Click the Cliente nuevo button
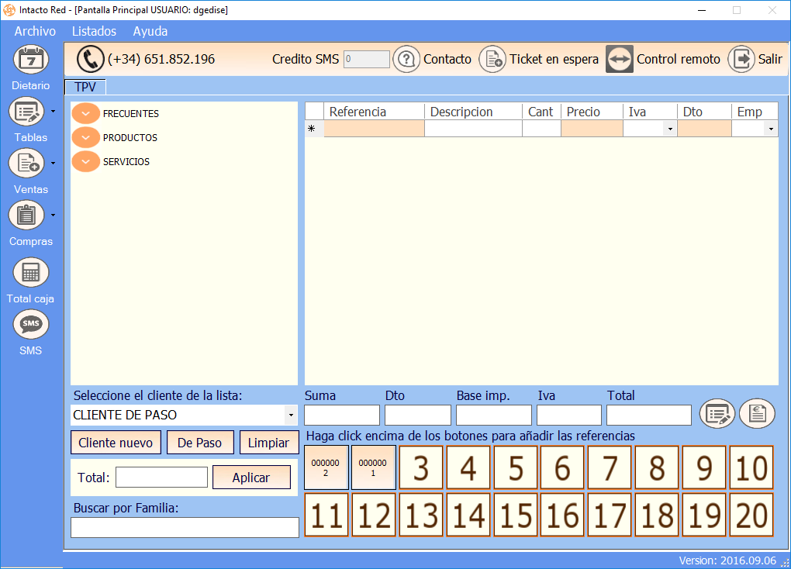 (x=116, y=443)
